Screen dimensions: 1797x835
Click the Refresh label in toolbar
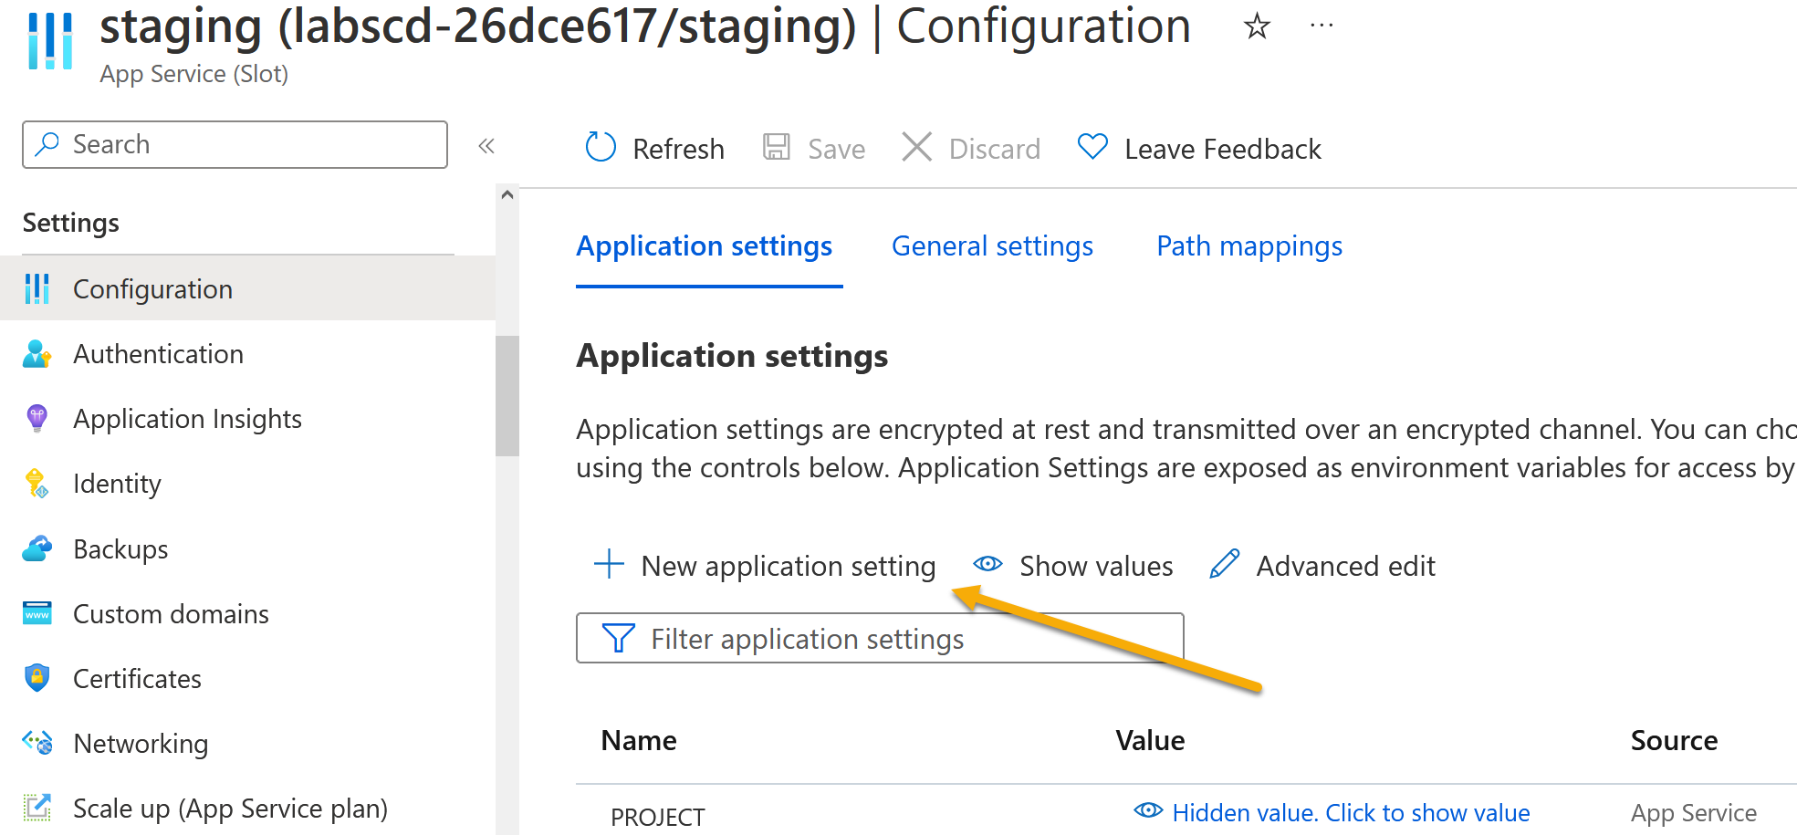tap(678, 149)
